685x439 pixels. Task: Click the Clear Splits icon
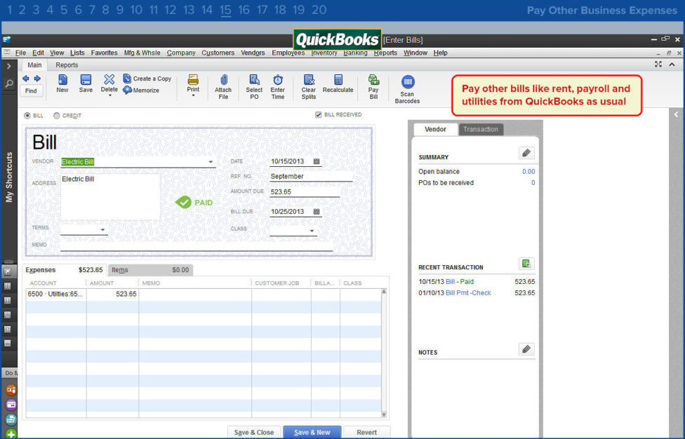309,79
